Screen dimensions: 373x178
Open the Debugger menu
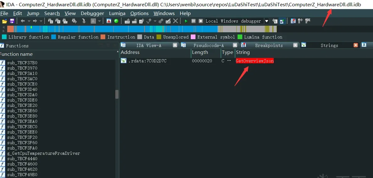tap(92, 13)
